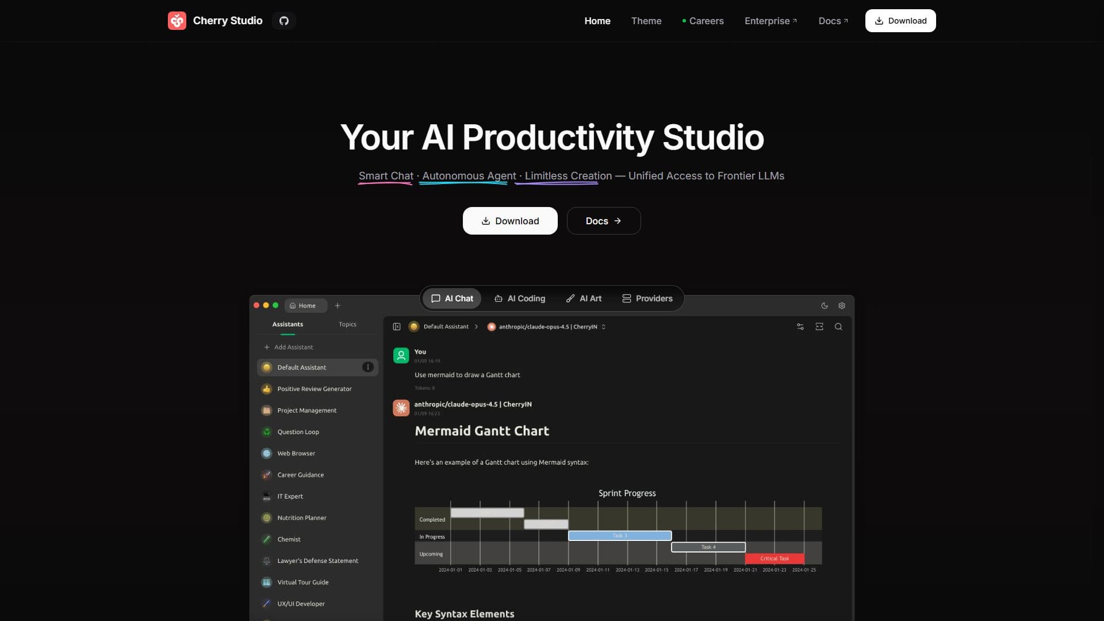The width and height of the screenshot is (1104, 621).
Task: Open Default Assistant three-dot menu
Action: tap(368, 367)
